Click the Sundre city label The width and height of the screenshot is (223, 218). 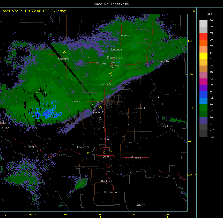tap(76, 101)
